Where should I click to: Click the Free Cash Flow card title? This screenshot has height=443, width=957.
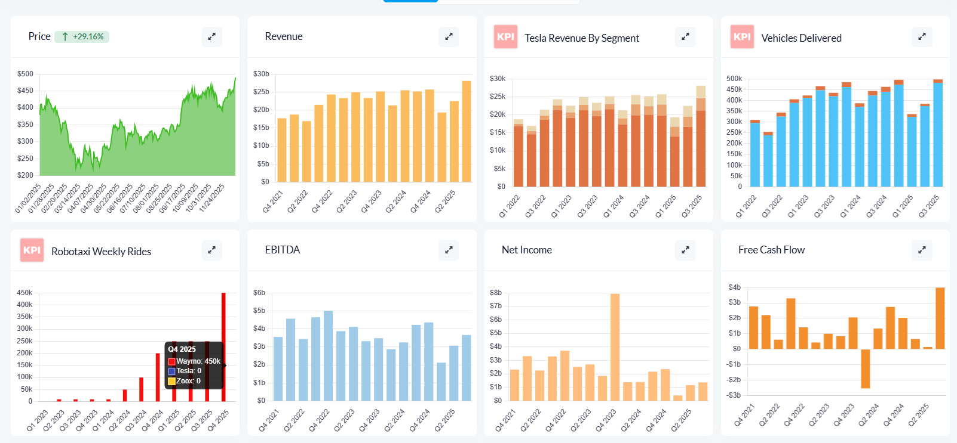771,250
